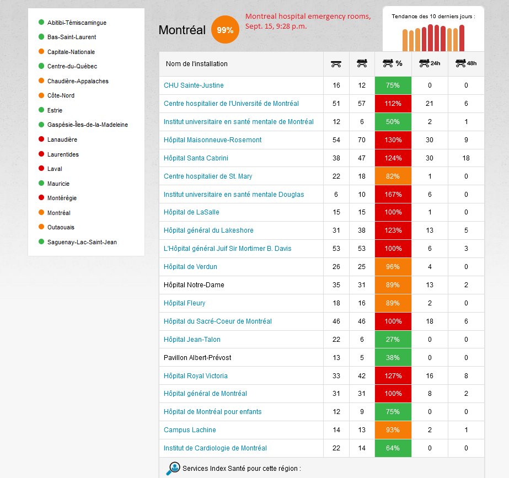Open Hôpital du Sacré-Coeur de Montréal link
The width and height of the screenshot is (509, 478).
click(217, 321)
